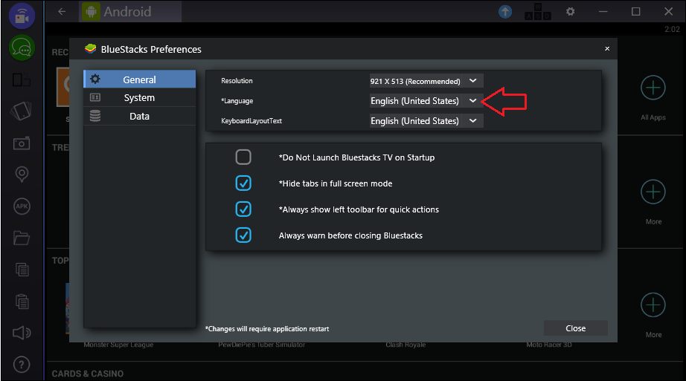Viewport: 686px width, 381px height.
Task: Open the KeyboardLayoutText dropdown
Action: click(x=426, y=121)
